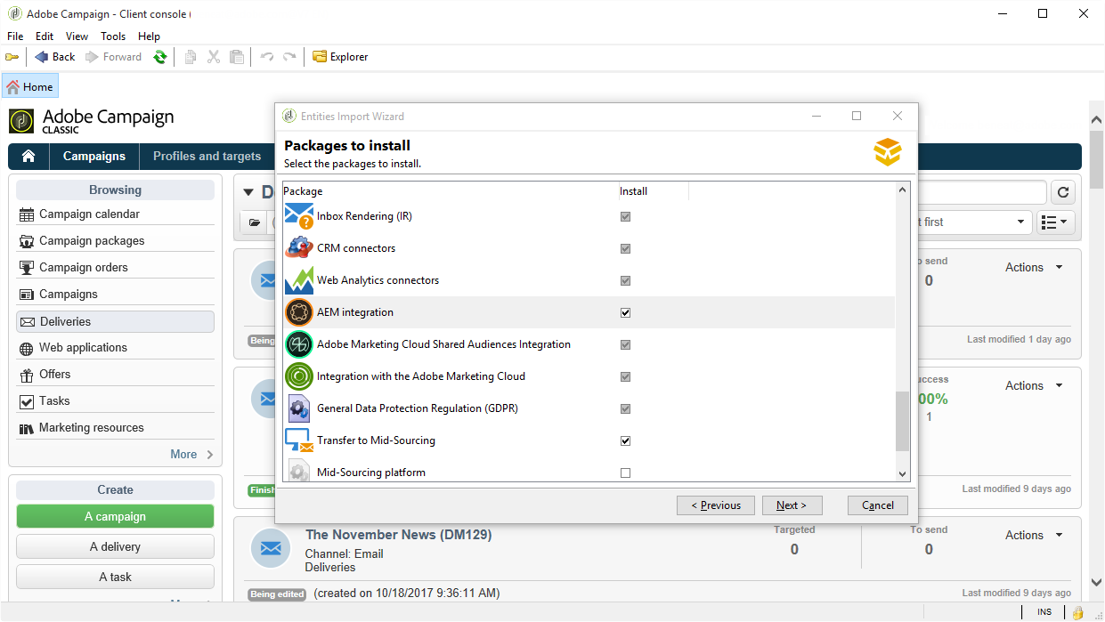
Task: Uncheck the AEM integration install checkbox
Action: point(625,312)
